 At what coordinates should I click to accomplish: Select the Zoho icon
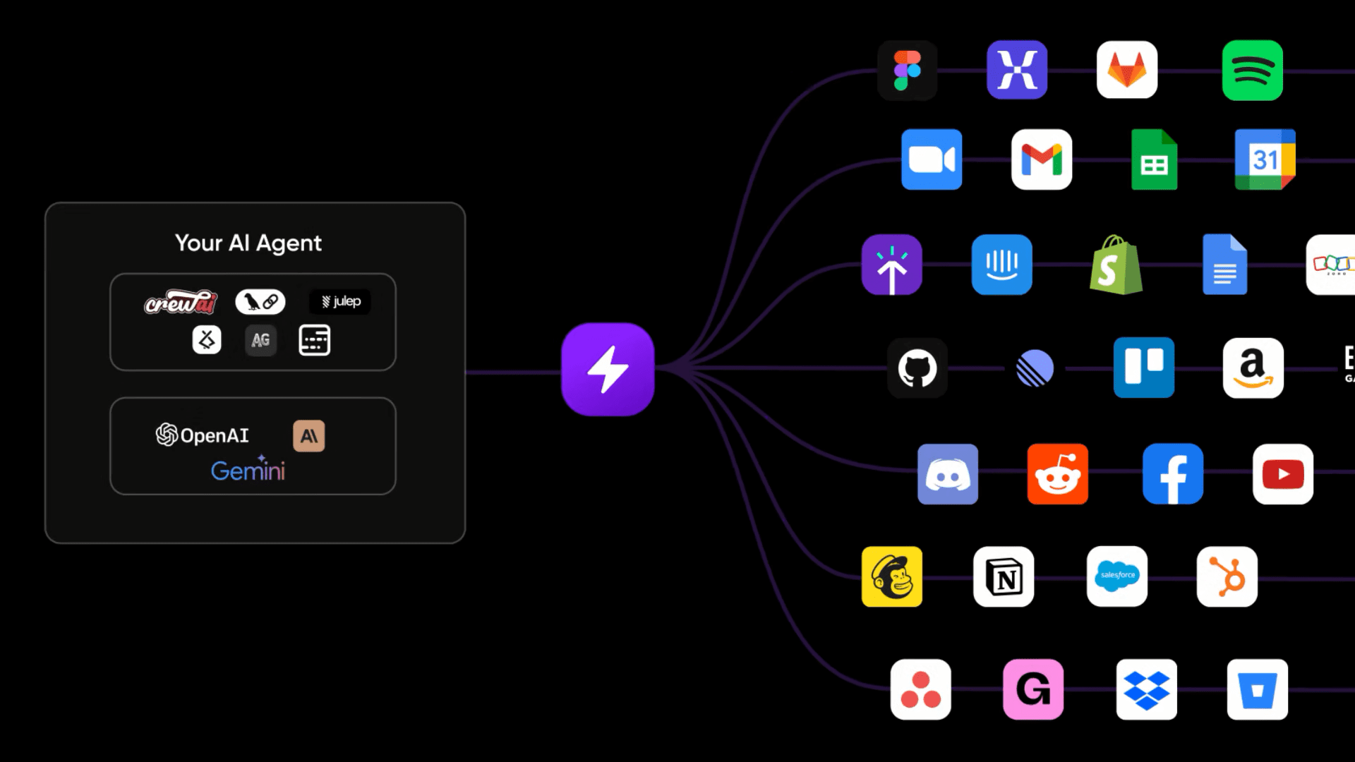point(1330,265)
